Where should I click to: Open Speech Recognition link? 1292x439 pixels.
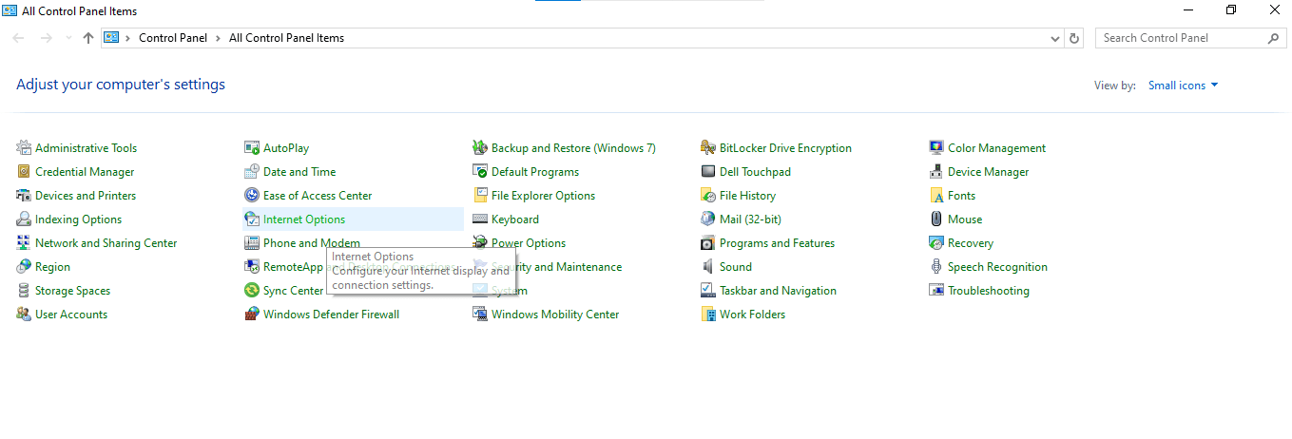(997, 267)
